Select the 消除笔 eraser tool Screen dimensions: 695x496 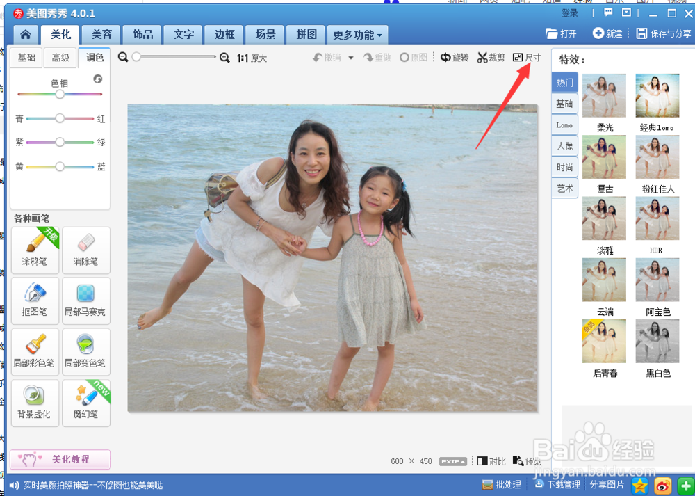click(x=86, y=250)
